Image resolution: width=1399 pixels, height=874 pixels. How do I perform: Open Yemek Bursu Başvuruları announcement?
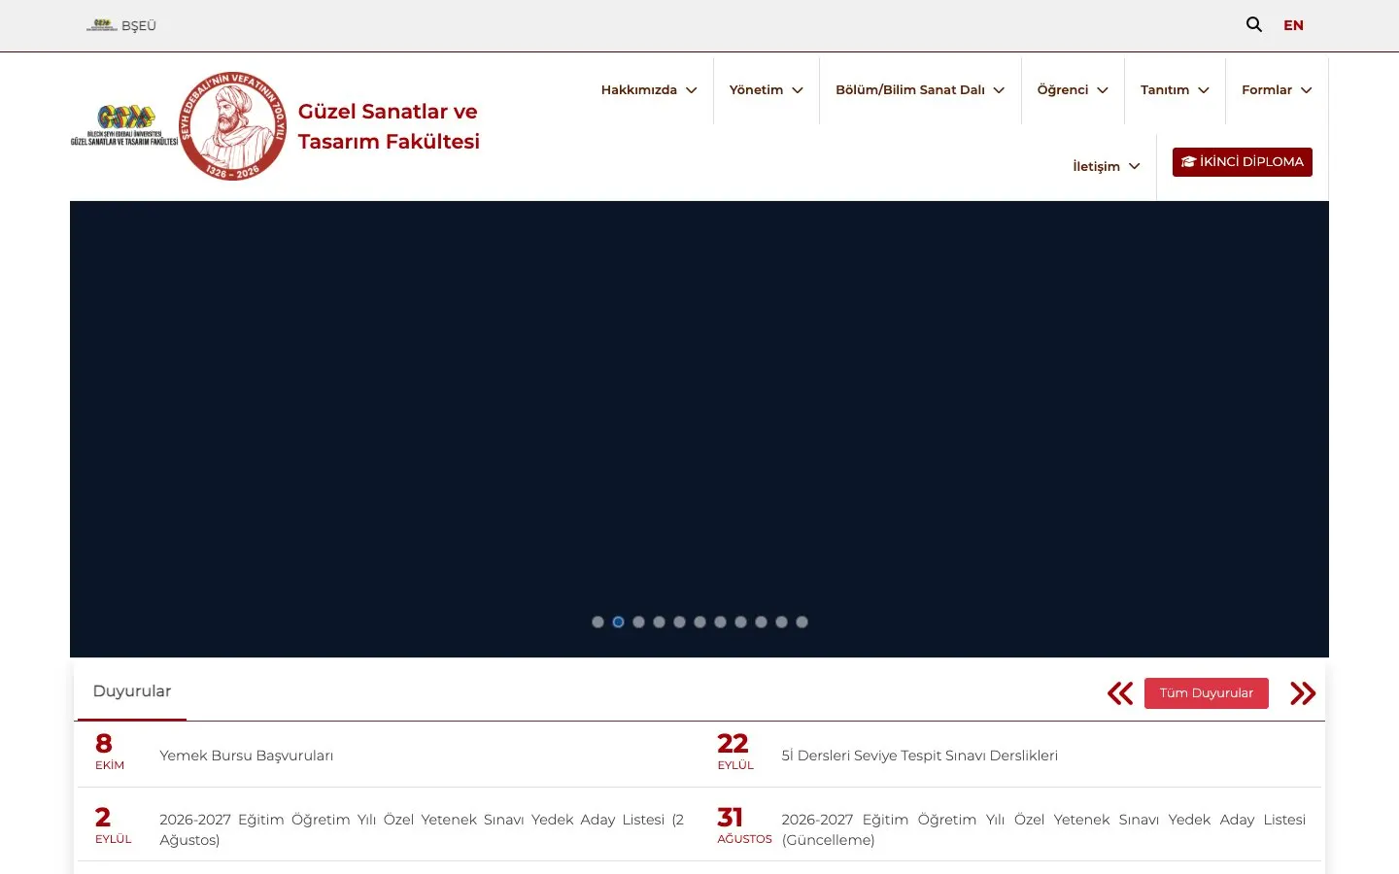pos(246,756)
